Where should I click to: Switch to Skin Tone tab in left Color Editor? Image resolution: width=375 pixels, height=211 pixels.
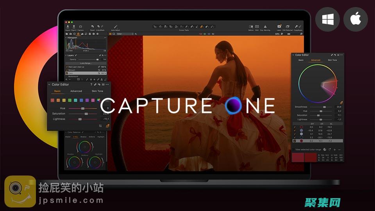[97, 91]
